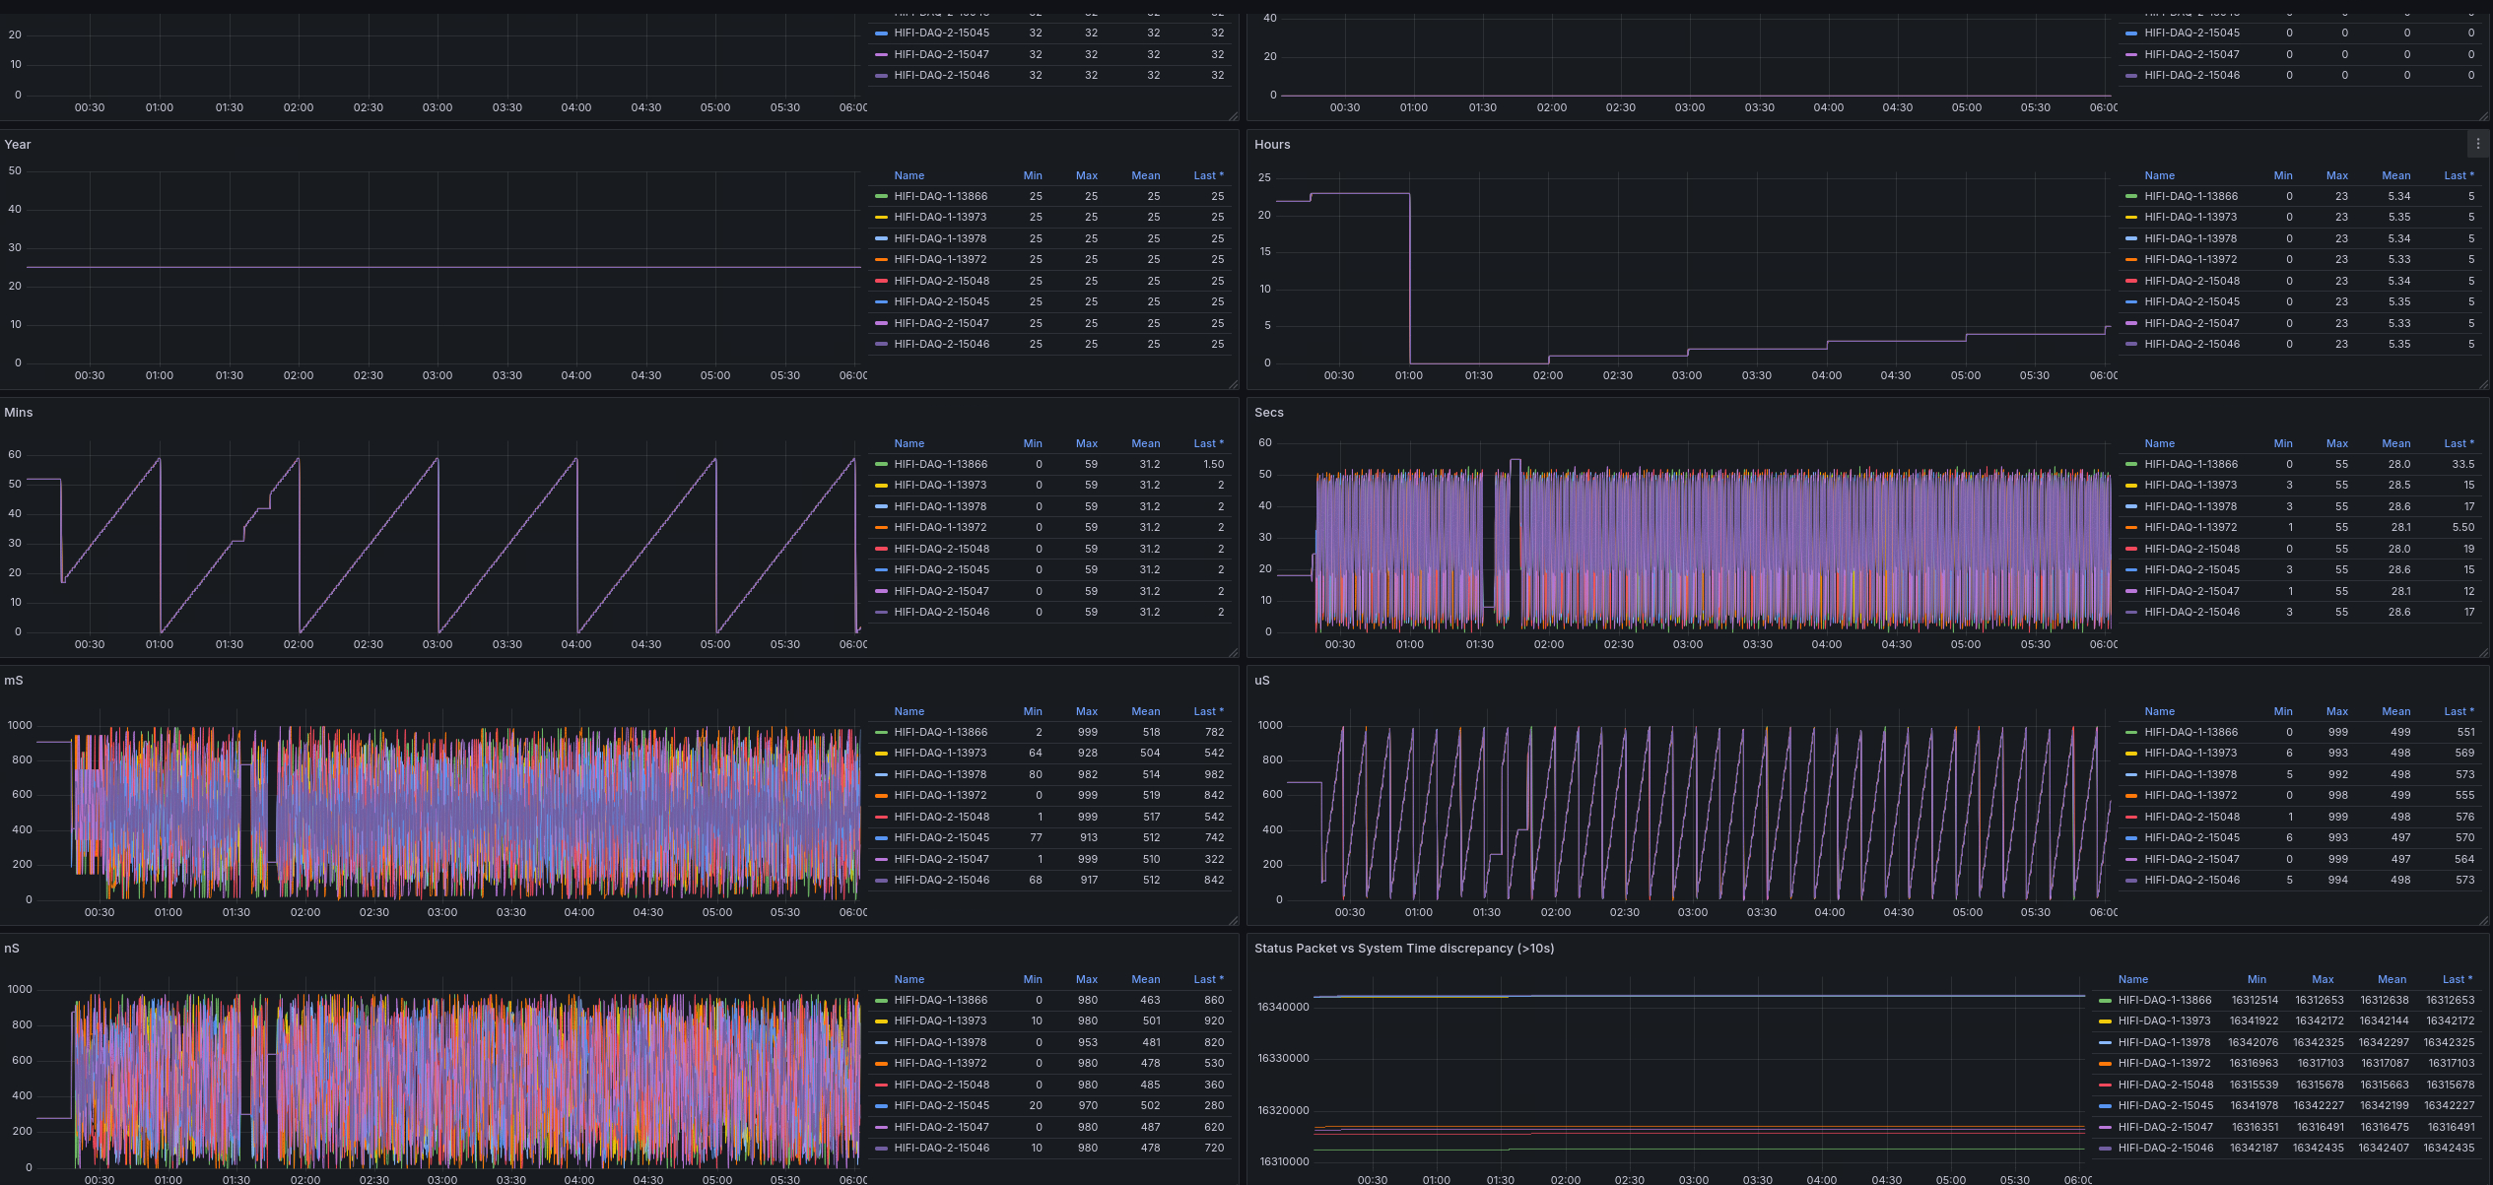Viewport: 2493px width, 1185px height.
Task: Change red color of HIFI-DAQ-2-15048 in Mins legend
Action: [882, 549]
